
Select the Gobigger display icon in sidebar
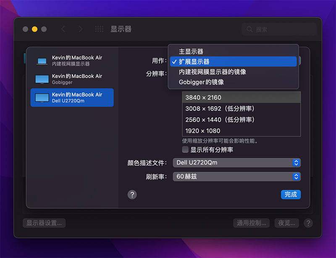click(42, 79)
